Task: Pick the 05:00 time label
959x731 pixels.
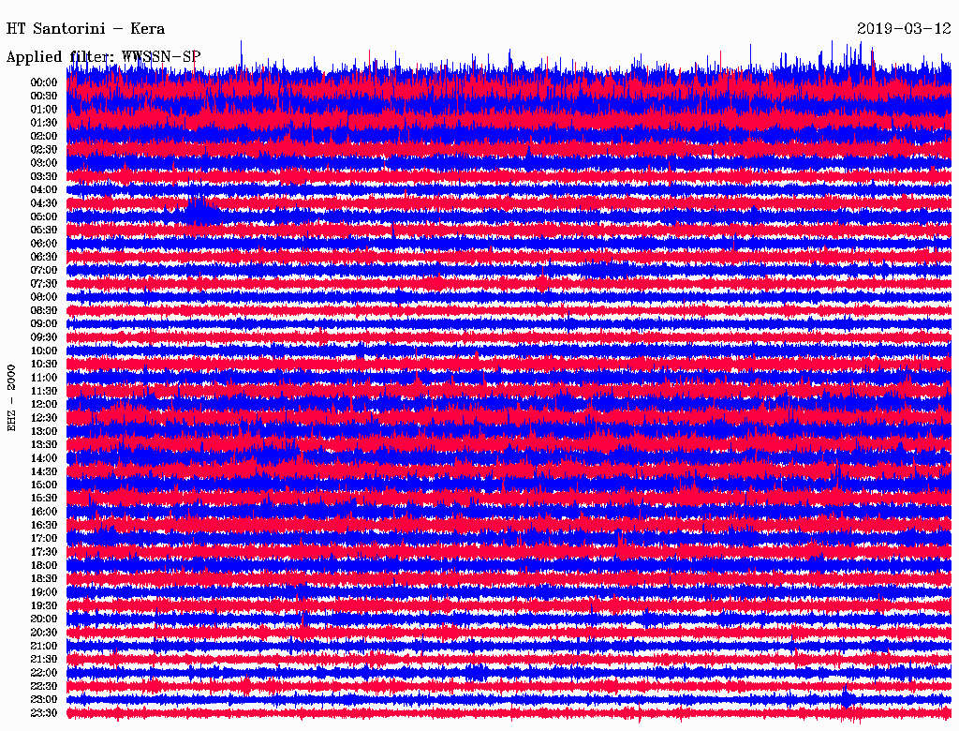Action: pos(44,216)
